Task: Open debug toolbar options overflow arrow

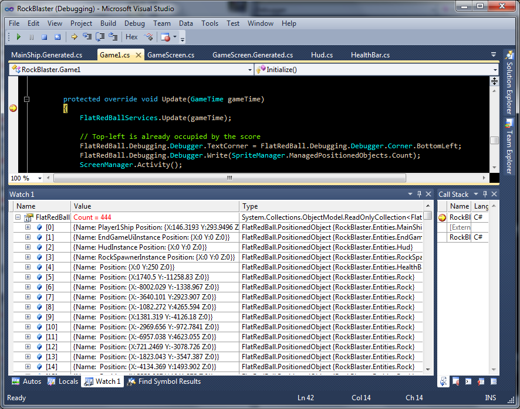Action: point(183,39)
